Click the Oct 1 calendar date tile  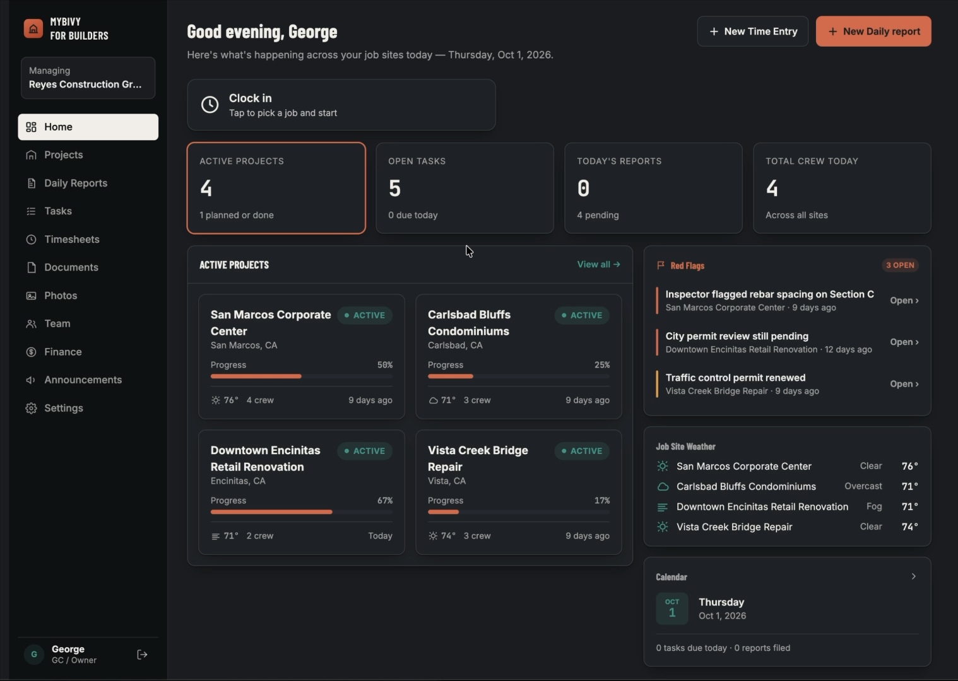point(672,608)
